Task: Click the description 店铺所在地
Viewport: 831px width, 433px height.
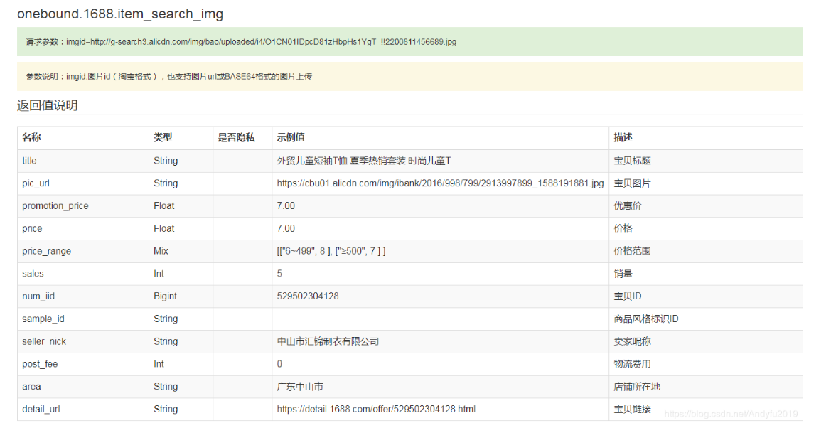Action: tap(637, 386)
